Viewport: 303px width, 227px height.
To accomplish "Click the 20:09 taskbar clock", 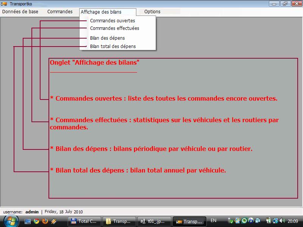I will click(x=293, y=221).
